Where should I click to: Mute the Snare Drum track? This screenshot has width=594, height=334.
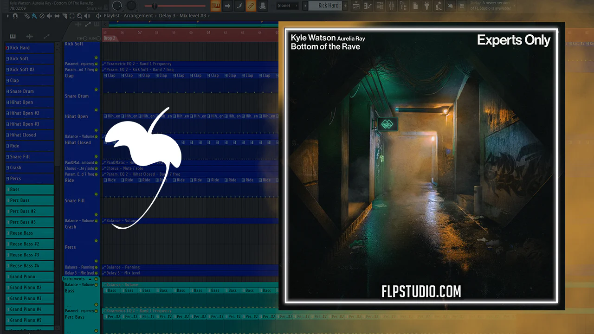click(96, 110)
